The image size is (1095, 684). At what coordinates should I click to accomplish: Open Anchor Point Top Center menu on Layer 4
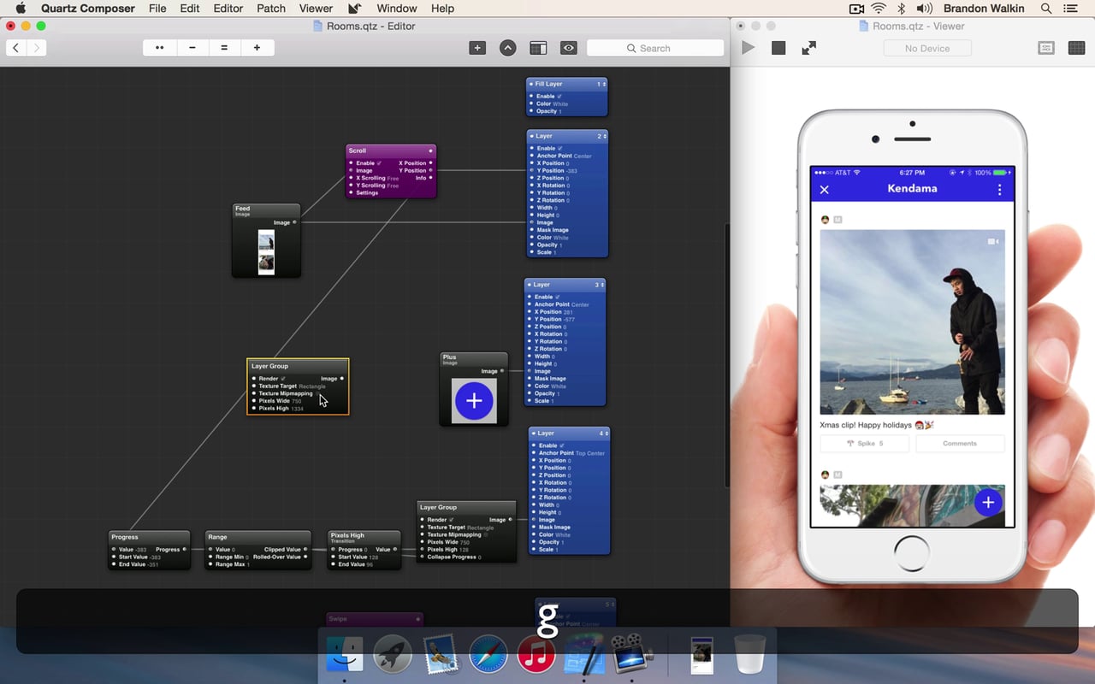coord(590,453)
